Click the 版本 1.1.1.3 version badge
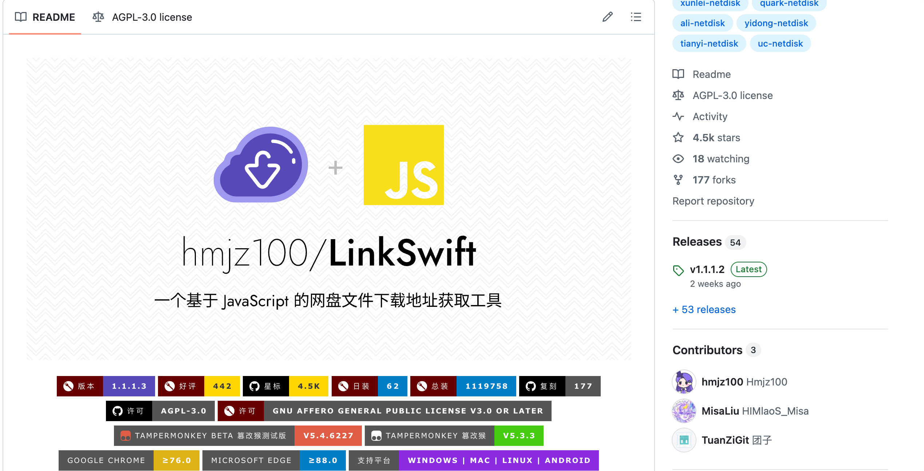The width and height of the screenshot is (924, 471). (106, 386)
